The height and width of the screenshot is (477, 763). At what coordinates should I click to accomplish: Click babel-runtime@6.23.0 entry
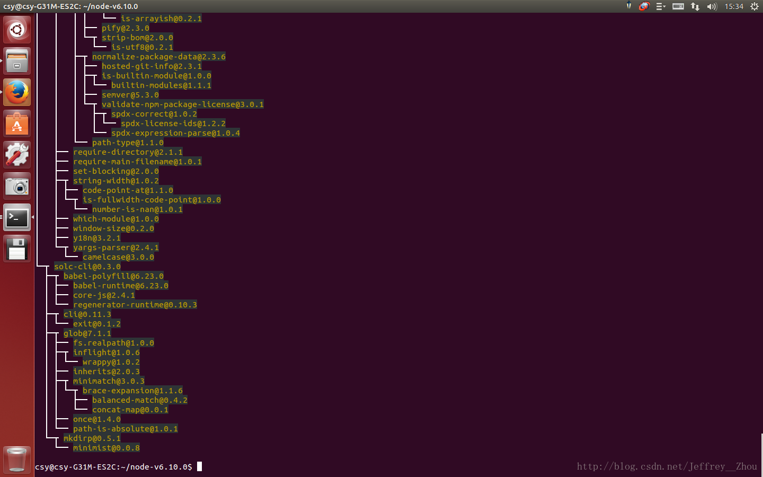pyautogui.click(x=121, y=286)
